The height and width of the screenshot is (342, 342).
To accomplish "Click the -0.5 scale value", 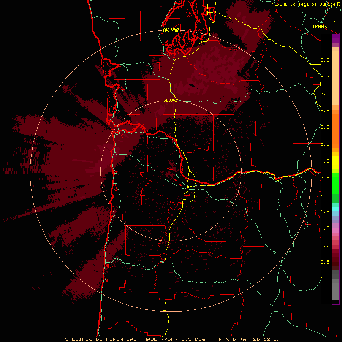I will tap(323, 262).
